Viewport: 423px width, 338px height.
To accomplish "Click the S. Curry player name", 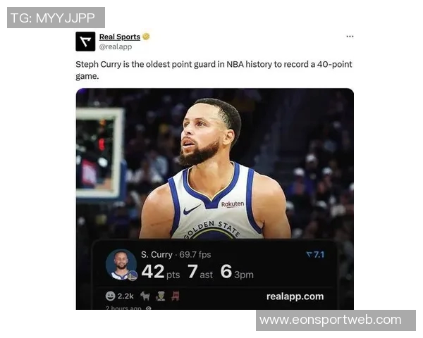I will click(x=157, y=254).
